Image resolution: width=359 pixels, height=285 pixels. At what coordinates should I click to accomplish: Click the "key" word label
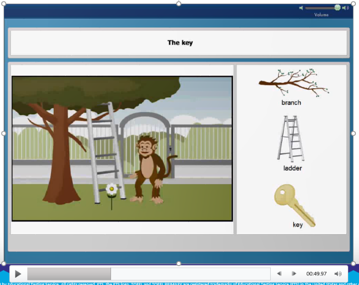[x=298, y=225]
